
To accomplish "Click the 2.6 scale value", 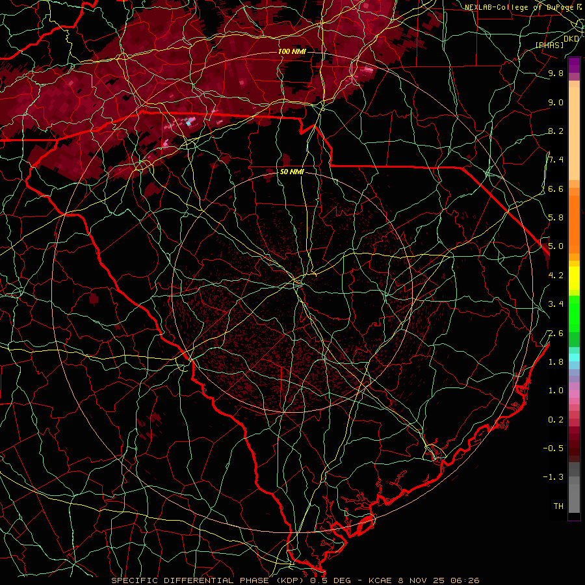I will pyautogui.click(x=556, y=333).
